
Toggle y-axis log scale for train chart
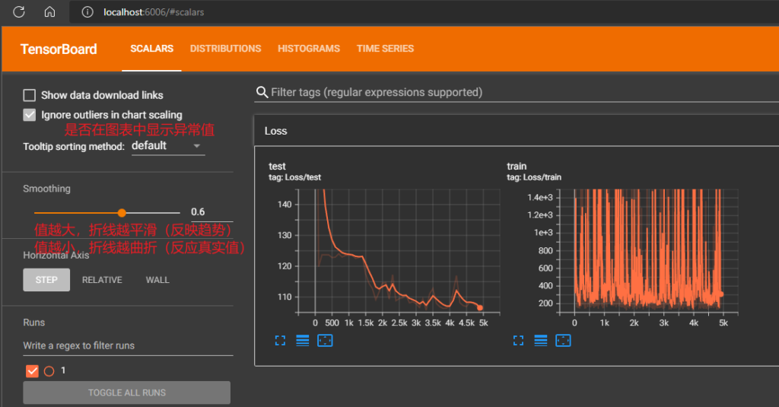[x=541, y=340]
